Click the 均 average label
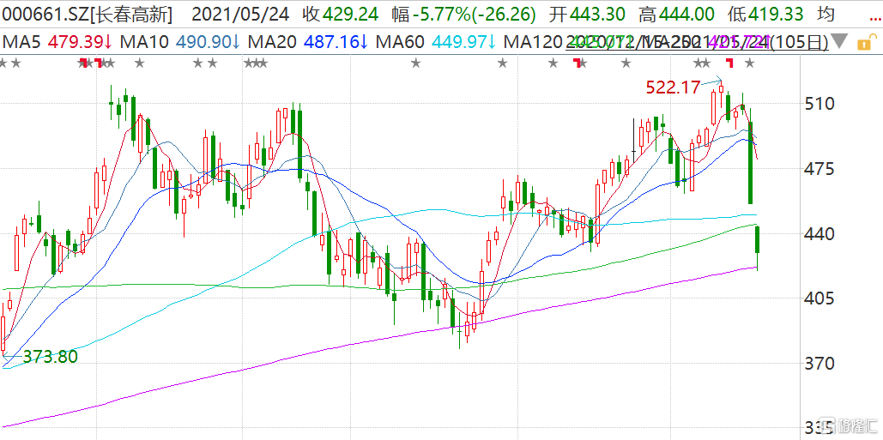 pos(826,15)
